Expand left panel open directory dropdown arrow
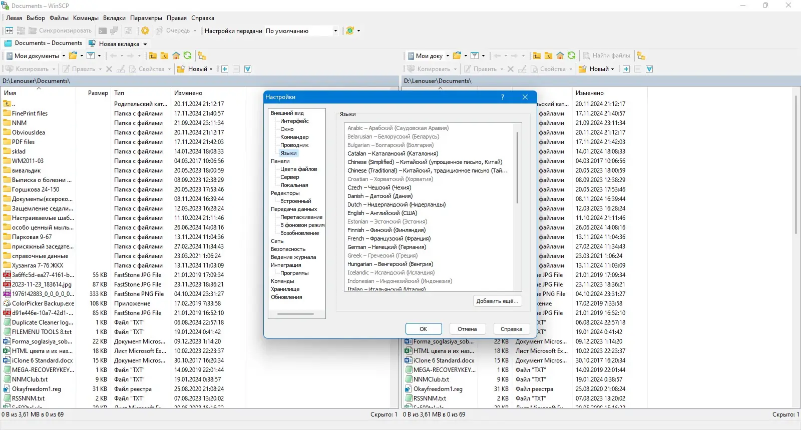The height and width of the screenshot is (430, 801). (82, 55)
